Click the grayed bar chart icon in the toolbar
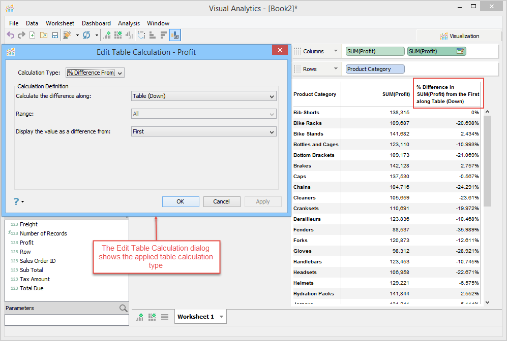 coord(129,35)
